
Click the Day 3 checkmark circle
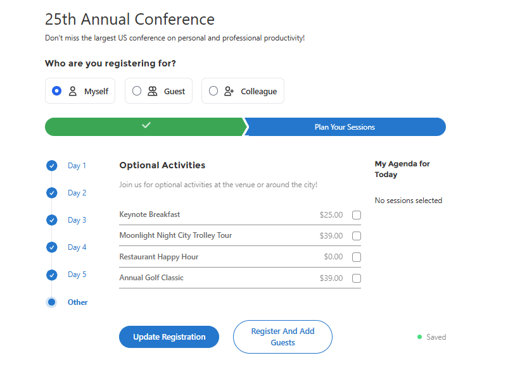52,220
